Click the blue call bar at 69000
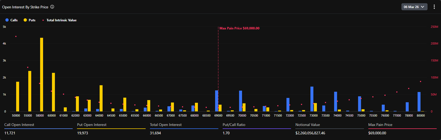Screen dimensions: 441x140 [217, 101]
